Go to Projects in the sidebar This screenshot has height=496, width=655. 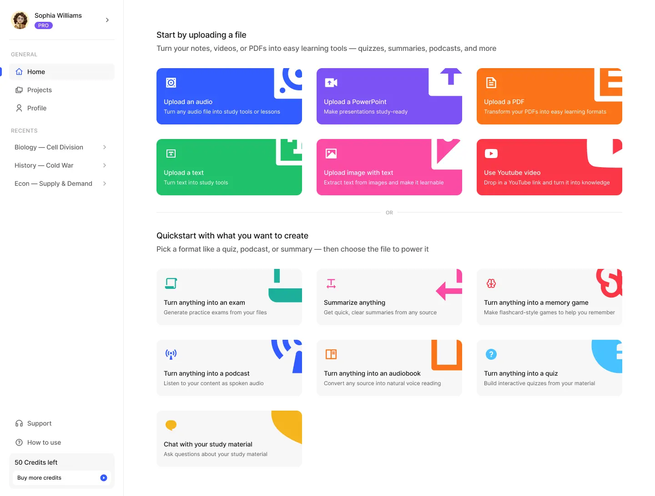(40, 90)
